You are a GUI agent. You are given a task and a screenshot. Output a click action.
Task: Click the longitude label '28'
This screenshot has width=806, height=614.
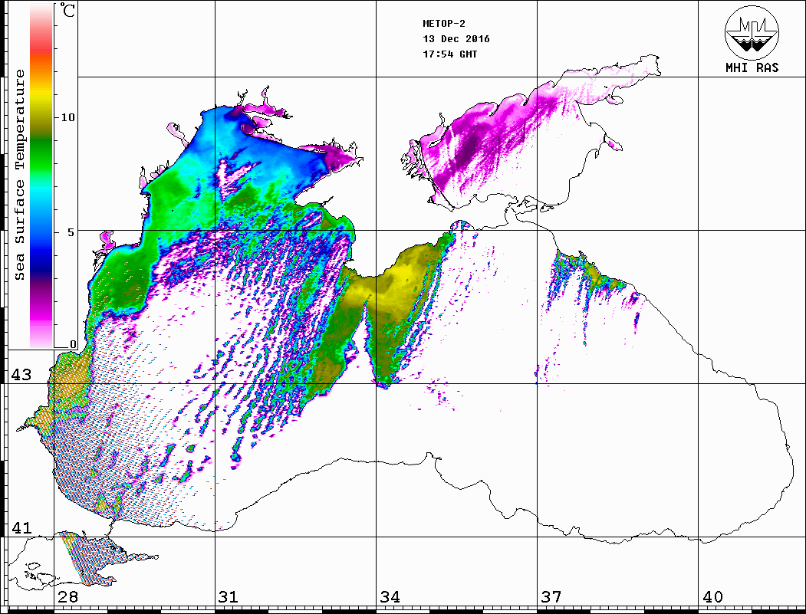coord(67,596)
